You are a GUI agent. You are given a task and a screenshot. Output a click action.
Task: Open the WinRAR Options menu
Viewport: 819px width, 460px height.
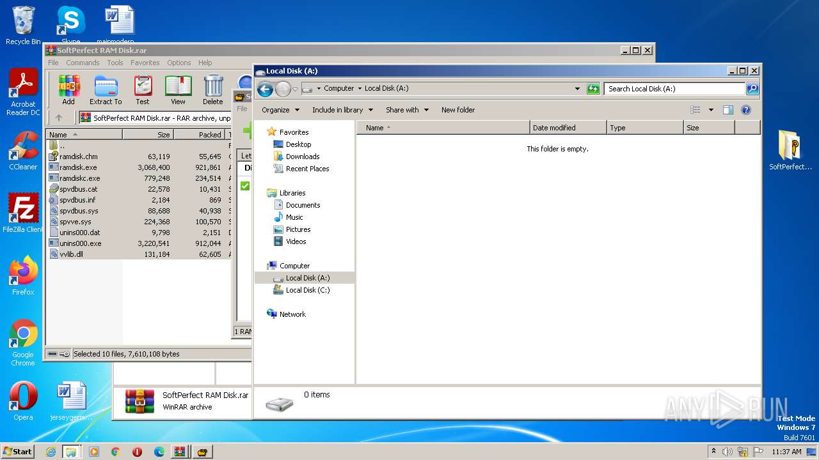pyautogui.click(x=179, y=63)
